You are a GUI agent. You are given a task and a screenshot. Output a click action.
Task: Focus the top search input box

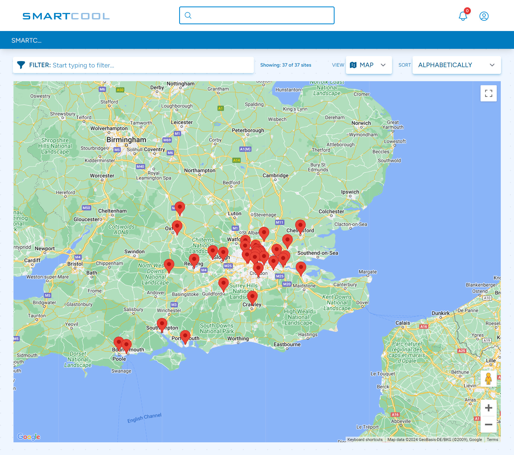coord(257,15)
